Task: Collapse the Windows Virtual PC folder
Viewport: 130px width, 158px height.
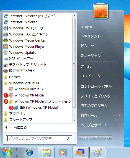Action: [22, 83]
